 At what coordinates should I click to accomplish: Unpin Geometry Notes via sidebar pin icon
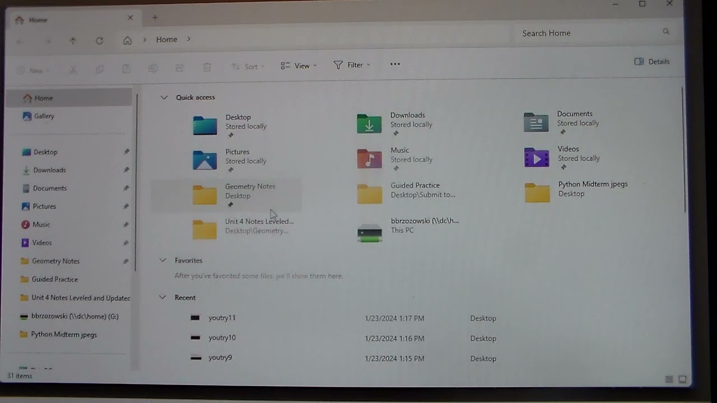[126, 261]
